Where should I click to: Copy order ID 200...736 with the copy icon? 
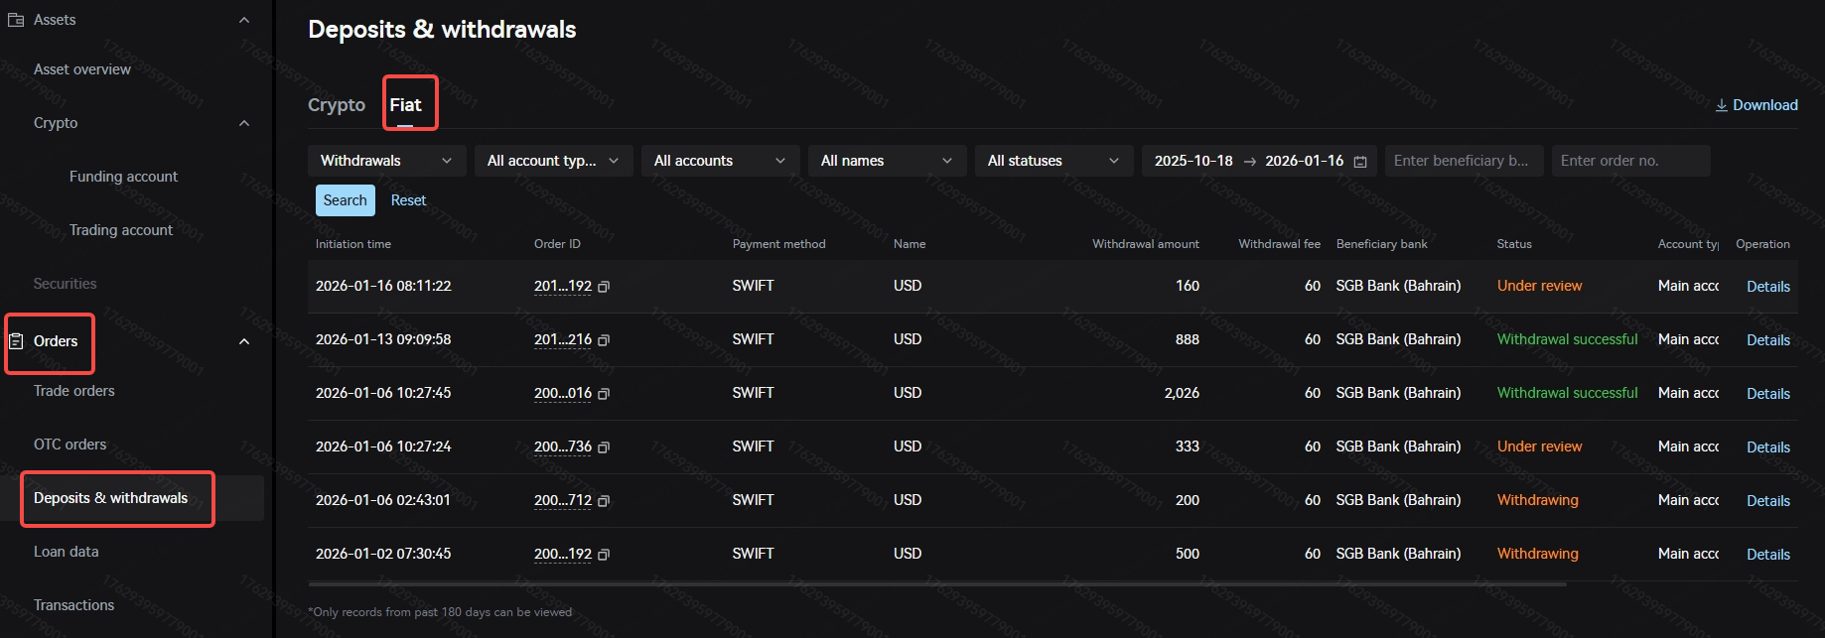[604, 447]
